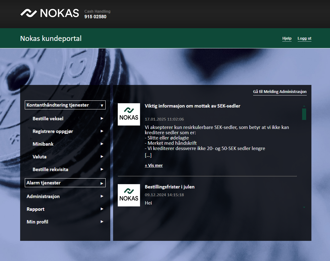Click NOKAS logo beside SEK-sedler message
Image resolution: width=330 pixels, height=261 pixels.
(129, 114)
